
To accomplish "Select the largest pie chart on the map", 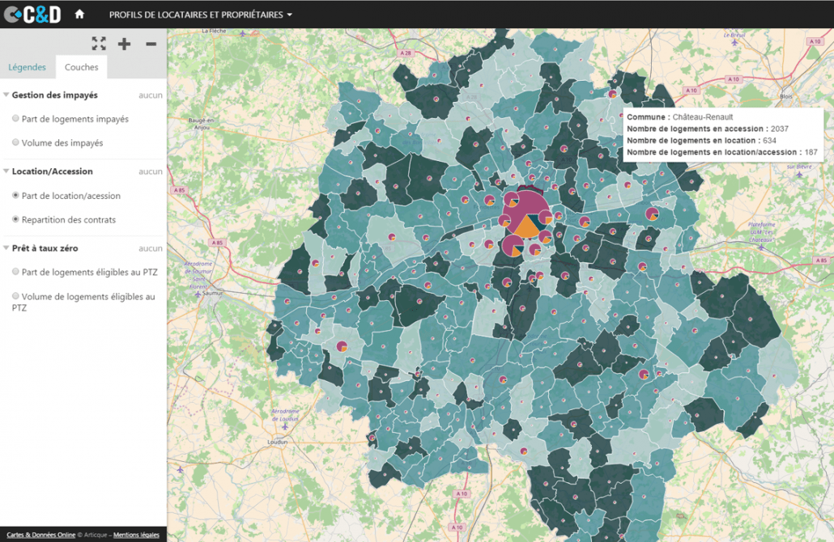I will 526,214.
